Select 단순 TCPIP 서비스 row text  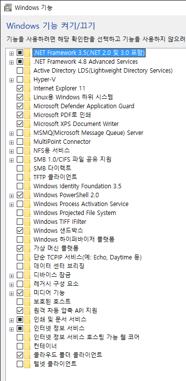point(87,257)
